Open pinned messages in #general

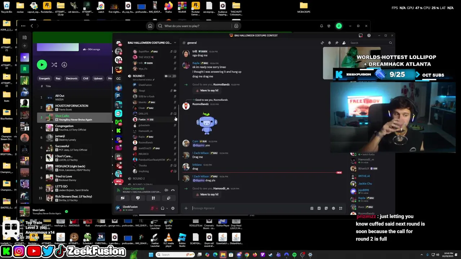[337, 43]
